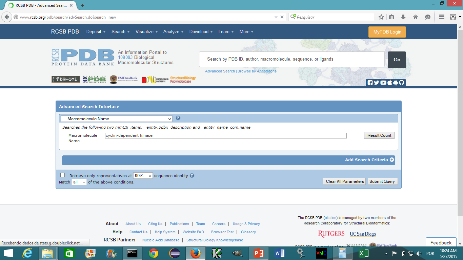Image resolution: width=463 pixels, height=260 pixels.
Task: Click the Macromolecule Name text input field
Action: (226, 135)
